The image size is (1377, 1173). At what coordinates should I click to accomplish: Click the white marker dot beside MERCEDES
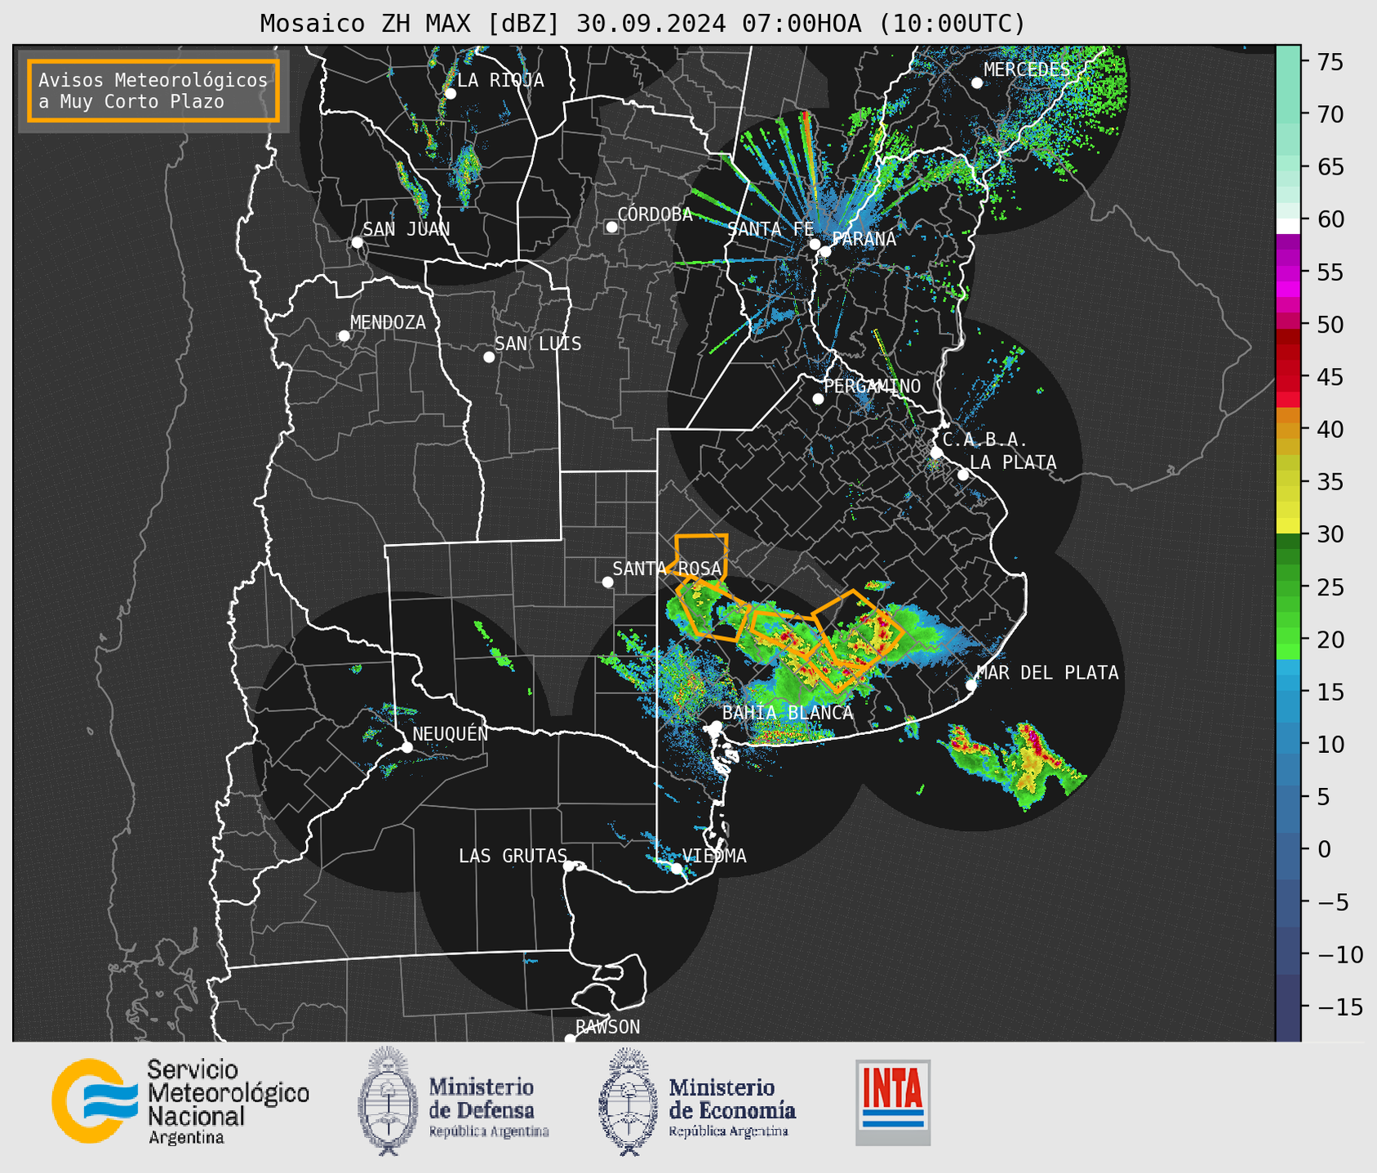coord(977,83)
